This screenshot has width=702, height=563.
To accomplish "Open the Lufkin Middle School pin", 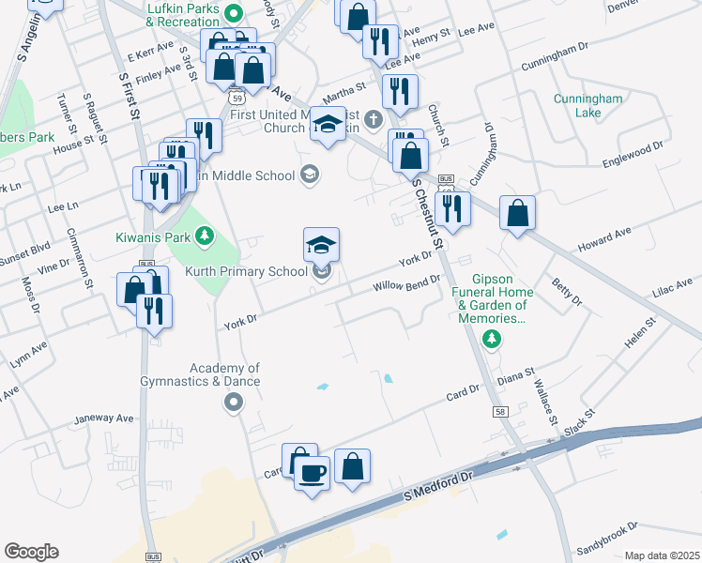I will click(x=310, y=175).
